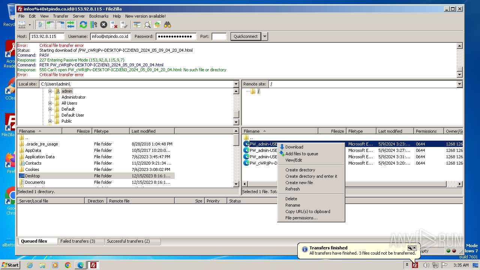Open directory listing filters dialog
Viewport: 480px width, 270px height.
click(x=137, y=25)
